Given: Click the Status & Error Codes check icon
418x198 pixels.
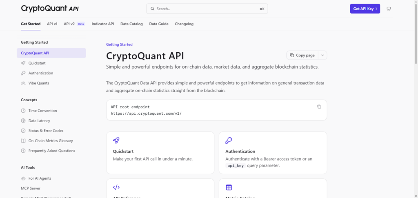Looking at the screenshot, I should [23, 131].
